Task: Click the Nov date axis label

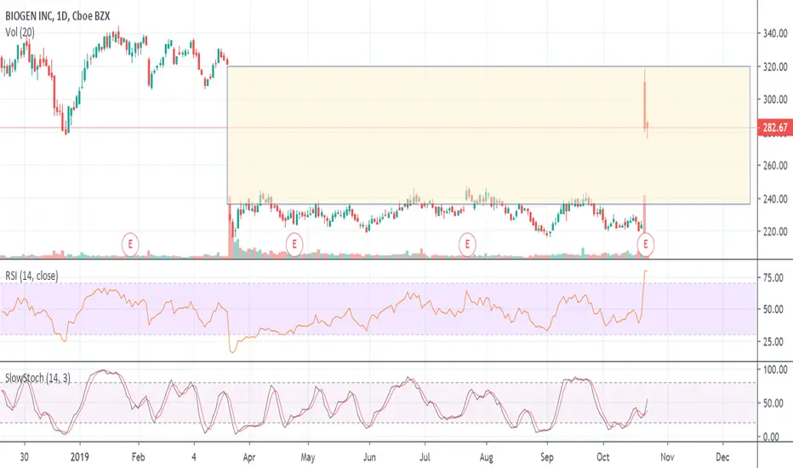Action: coord(667,457)
